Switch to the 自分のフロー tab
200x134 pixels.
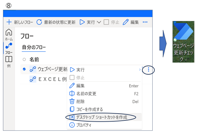pyautogui.click(x=34, y=47)
